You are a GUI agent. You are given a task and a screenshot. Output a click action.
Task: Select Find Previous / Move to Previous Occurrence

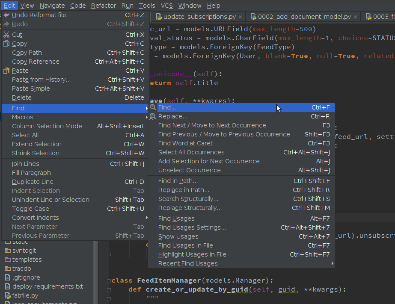(242, 135)
